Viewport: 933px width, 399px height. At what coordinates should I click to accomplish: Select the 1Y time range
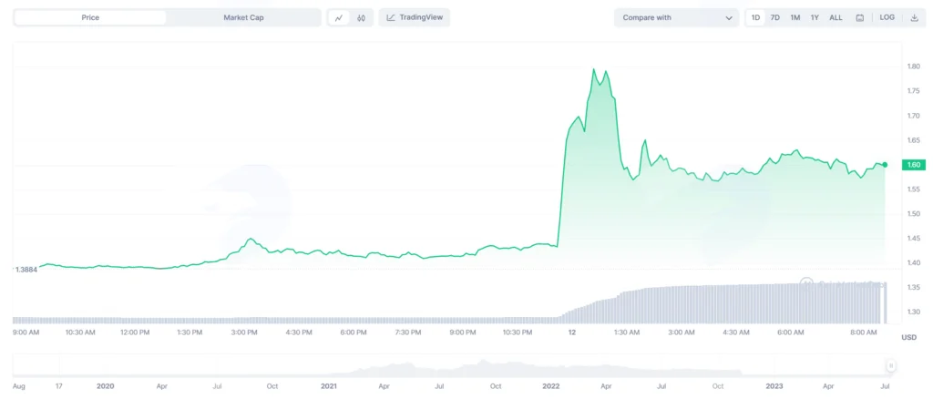pyautogui.click(x=815, y=18)
